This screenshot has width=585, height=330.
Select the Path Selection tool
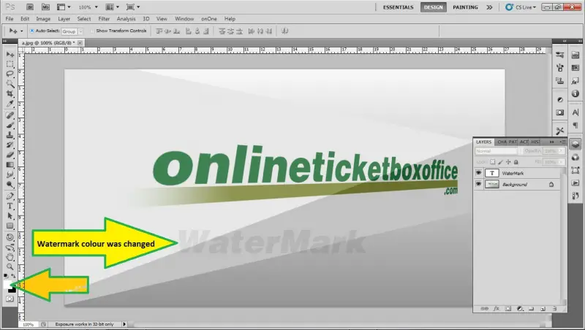[10, 215]
